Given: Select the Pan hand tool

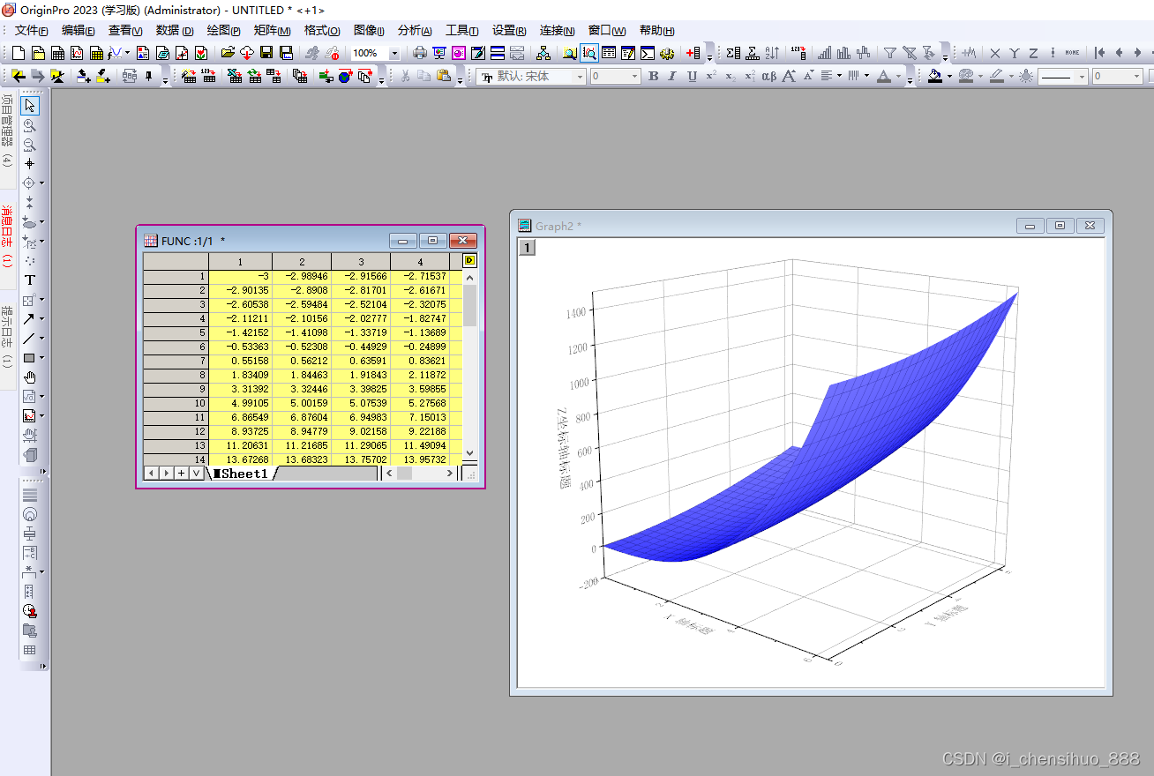Looking at the screenshot, I should click(29, 377).
